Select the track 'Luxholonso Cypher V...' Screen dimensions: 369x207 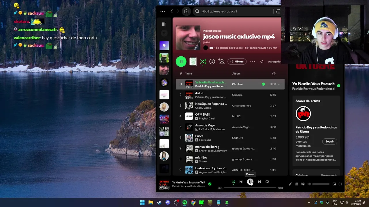211,168
